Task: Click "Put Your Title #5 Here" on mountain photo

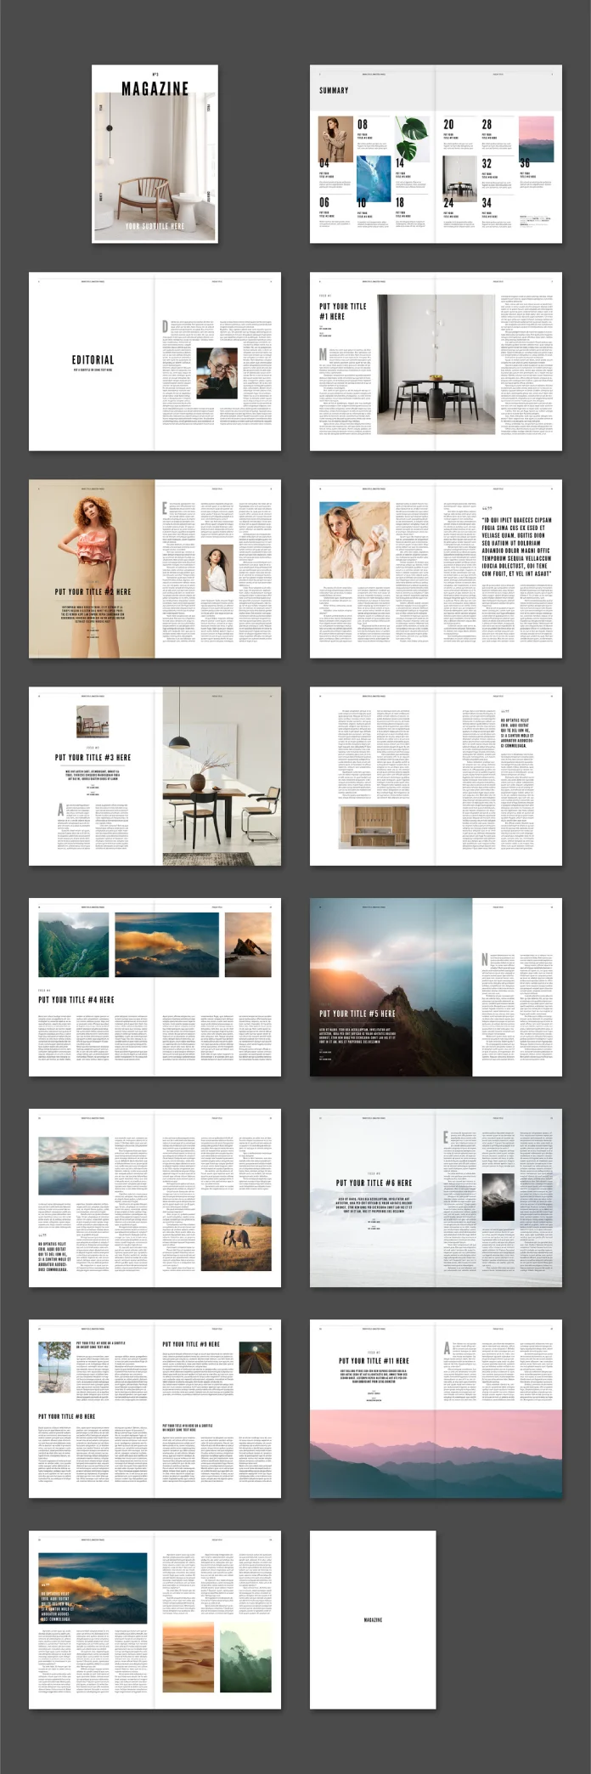Action: [357, 1014]
